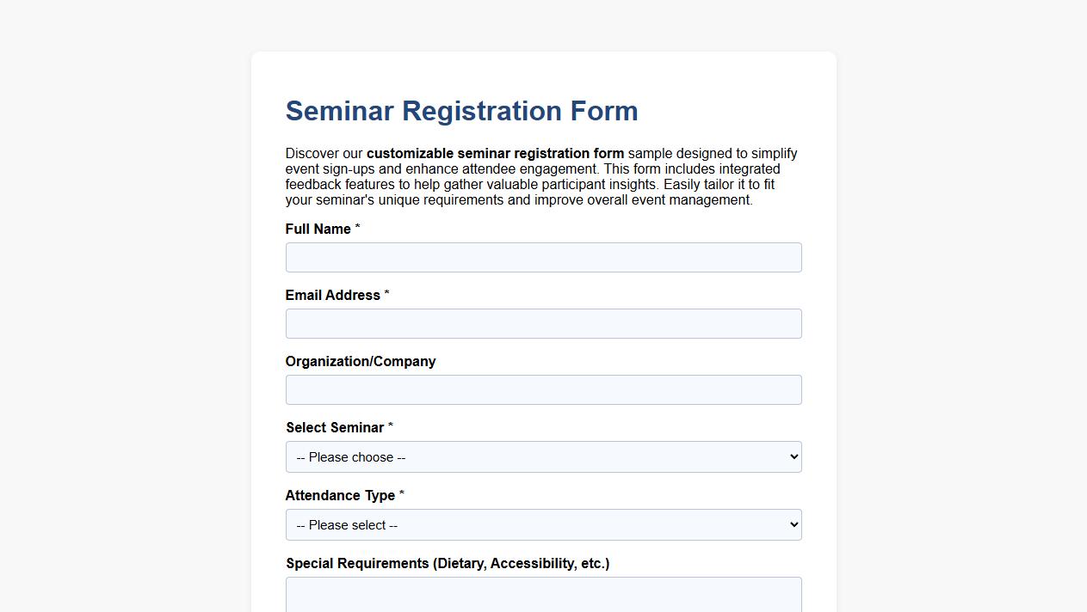The image size is (1087, 612).
Task: Click the Seminar Registration Form heading
Action: click(461, 111)
